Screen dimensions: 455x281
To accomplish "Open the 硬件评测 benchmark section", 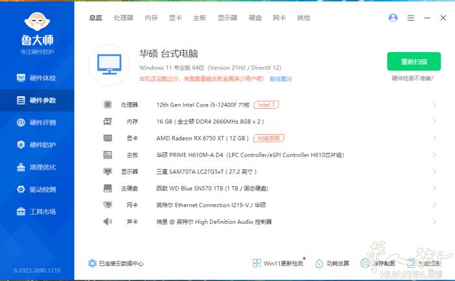I will pos(37,122).
